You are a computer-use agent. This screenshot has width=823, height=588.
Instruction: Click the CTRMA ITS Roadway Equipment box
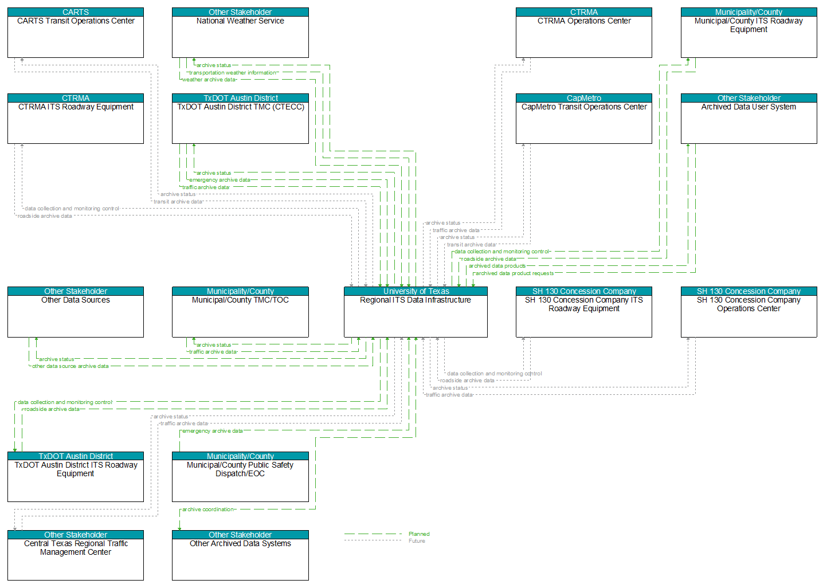[76, 119]
